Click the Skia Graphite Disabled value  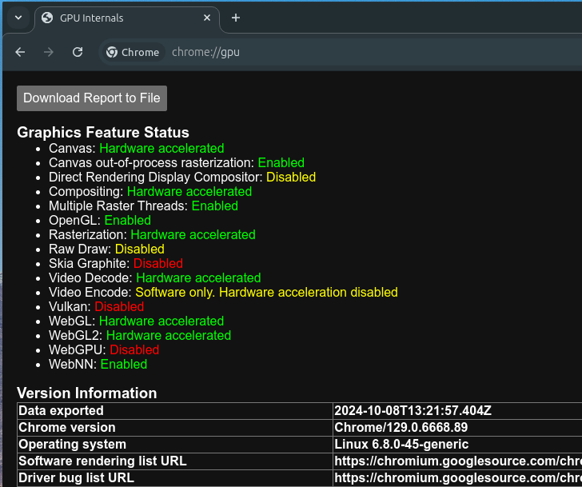(158, 264)
